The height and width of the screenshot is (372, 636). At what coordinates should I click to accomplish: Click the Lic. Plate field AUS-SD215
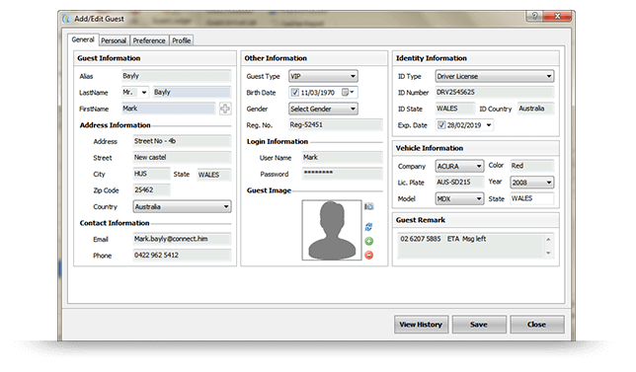pos(459,183)
